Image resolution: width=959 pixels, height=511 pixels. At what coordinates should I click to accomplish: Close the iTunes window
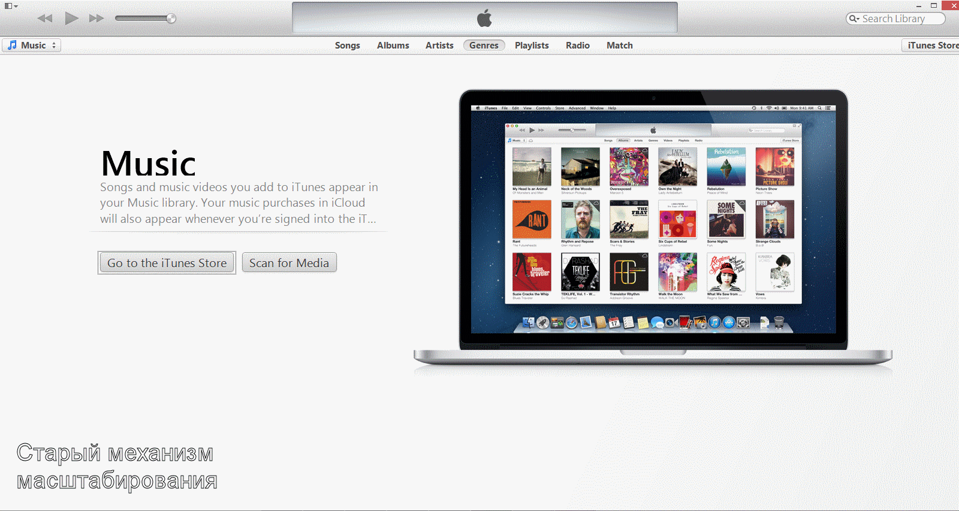951,5
